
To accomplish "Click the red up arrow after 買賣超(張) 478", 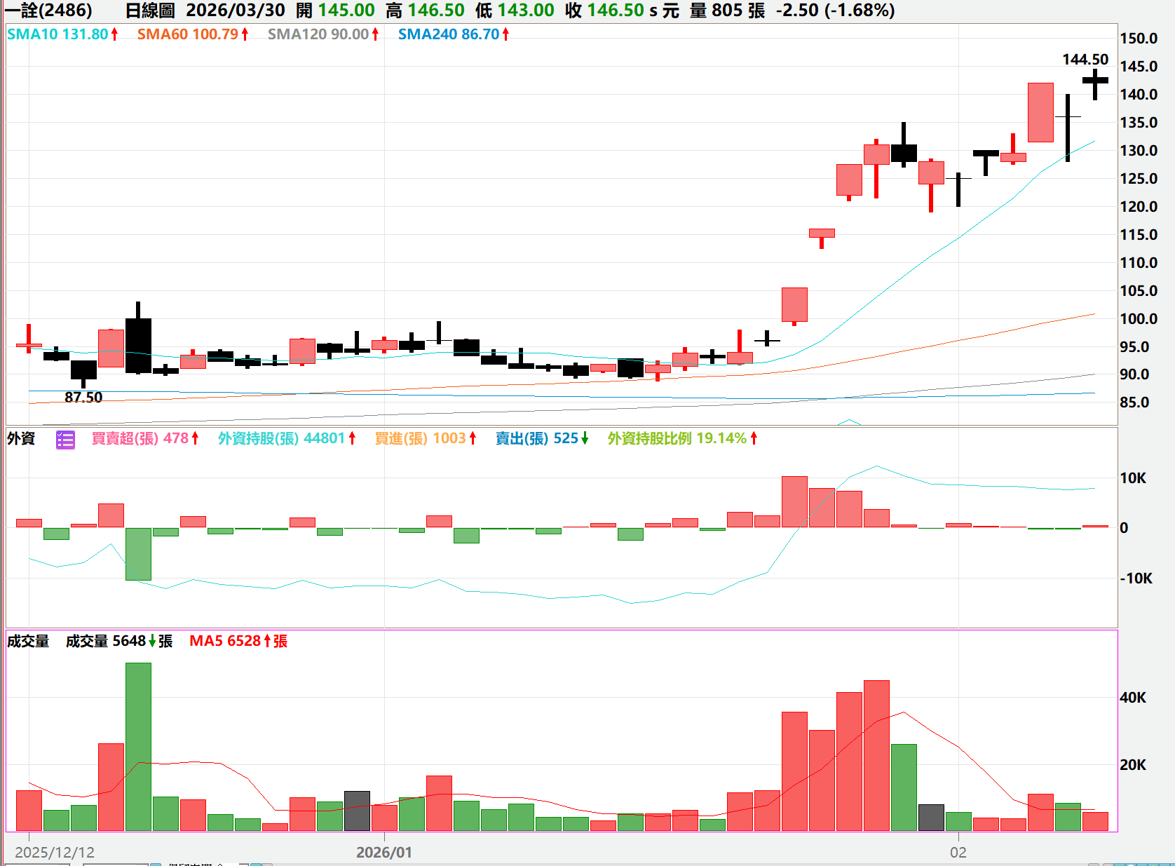I will pos(195,439).
